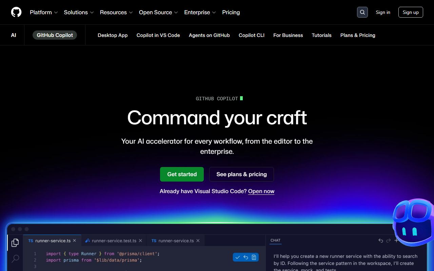Click the Copilot mascot head icon
The width and height of the screenshot is (434, 271).
[414, 223]
